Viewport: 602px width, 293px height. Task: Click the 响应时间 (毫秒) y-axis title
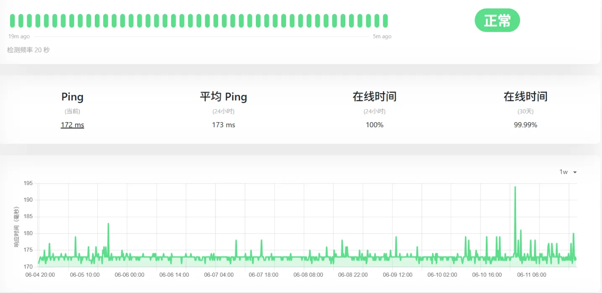point(17,226)
